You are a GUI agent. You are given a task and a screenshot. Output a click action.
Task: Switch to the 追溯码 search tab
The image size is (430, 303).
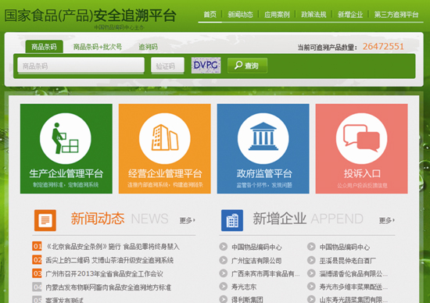pyautogui.click(x=148, y=47)
